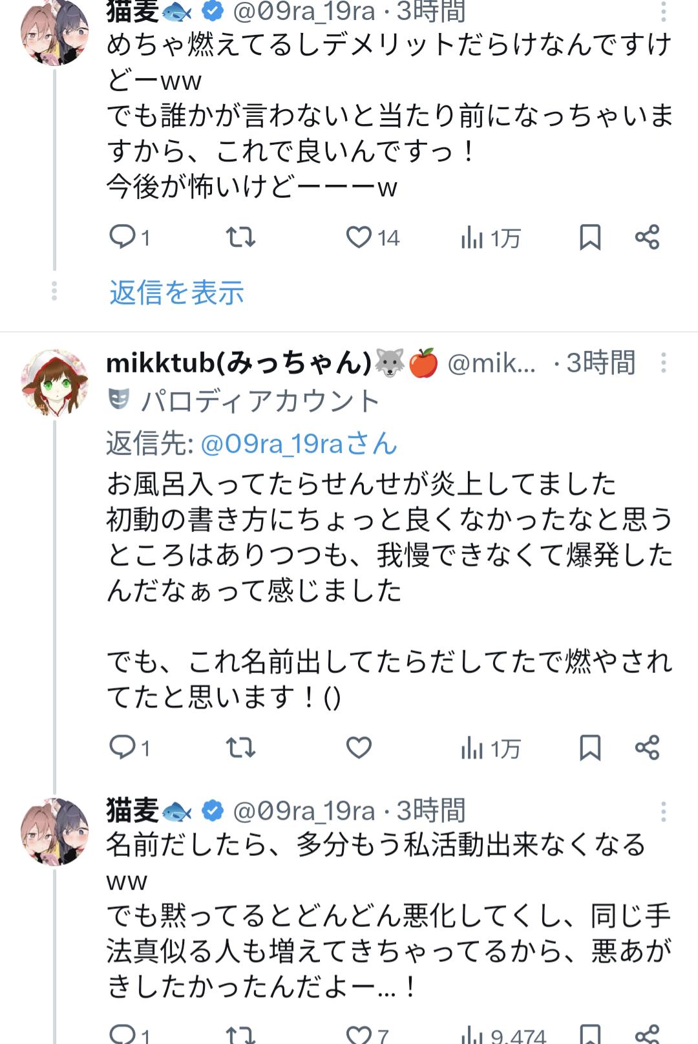Like the first tweet with 14 likes
The image size is (698, 1044).
tap(359, 237)
